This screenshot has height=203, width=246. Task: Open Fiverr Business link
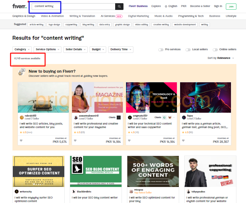(x=138, y=6)
